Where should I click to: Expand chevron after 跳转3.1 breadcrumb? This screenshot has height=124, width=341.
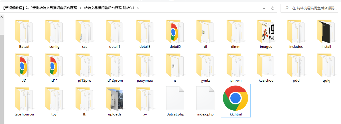pos(138,8)
